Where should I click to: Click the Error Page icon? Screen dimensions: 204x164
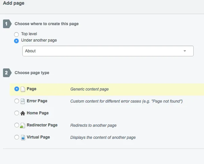(x=23, y=101)
